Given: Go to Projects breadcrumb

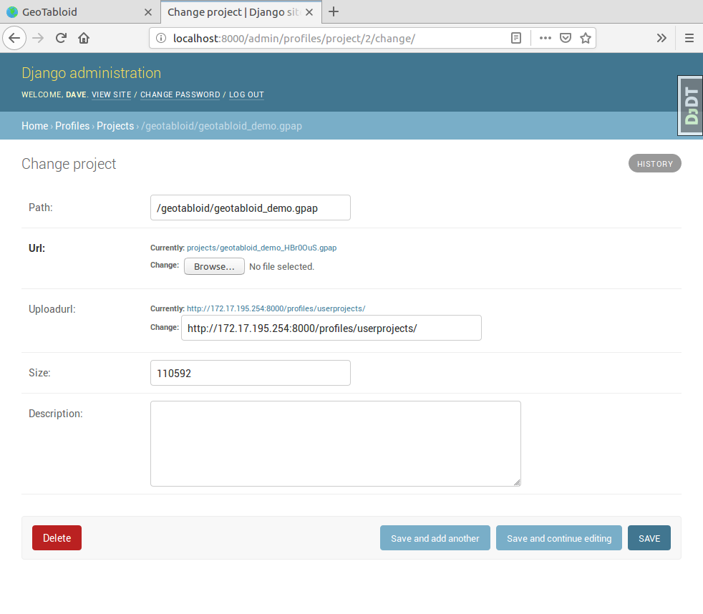Looking at the screenshot, I should (x=115, y=126).
